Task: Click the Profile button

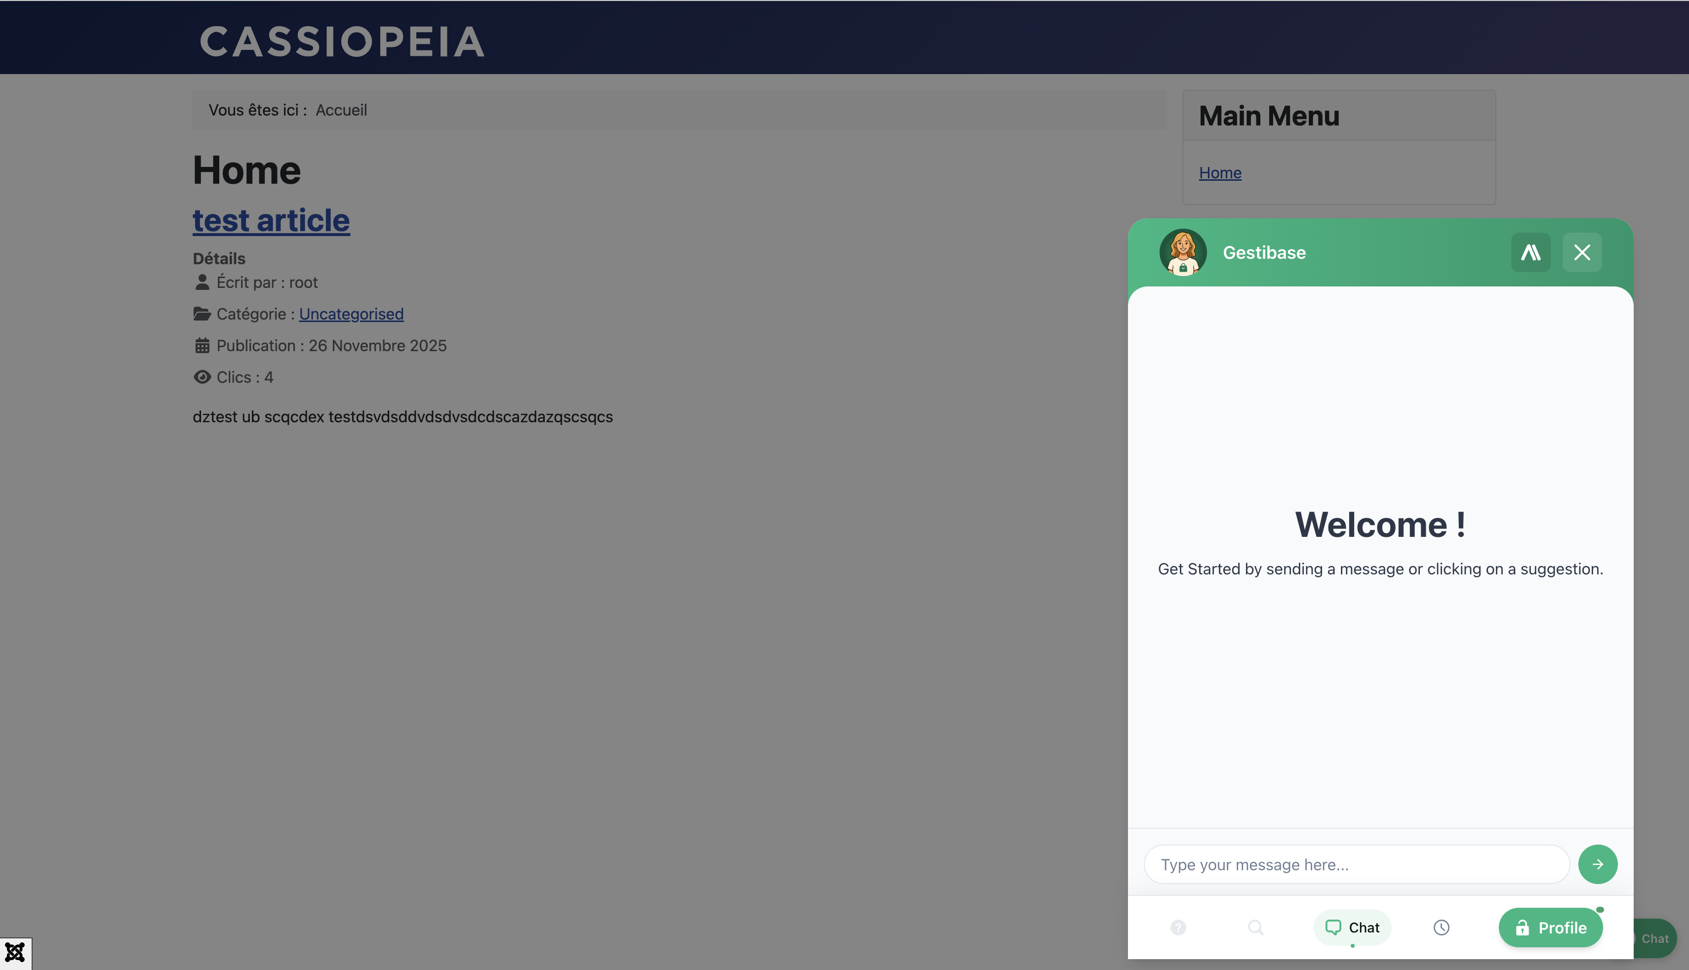Action: 1550,928
